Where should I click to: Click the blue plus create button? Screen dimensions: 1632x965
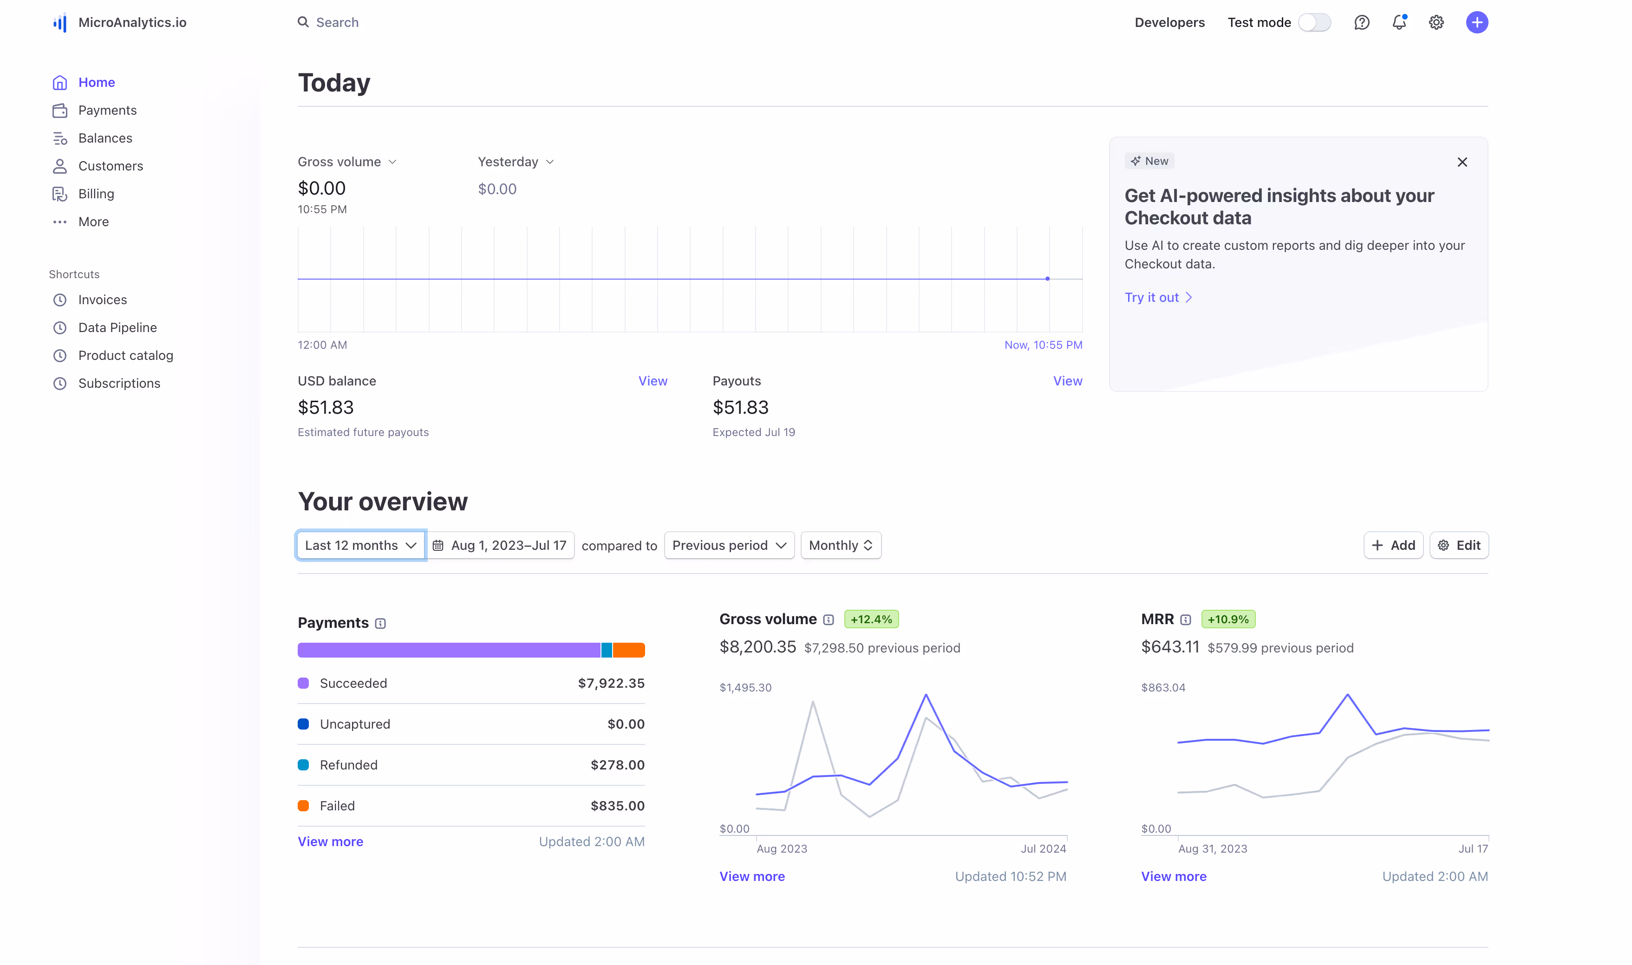coord(1476,23)
